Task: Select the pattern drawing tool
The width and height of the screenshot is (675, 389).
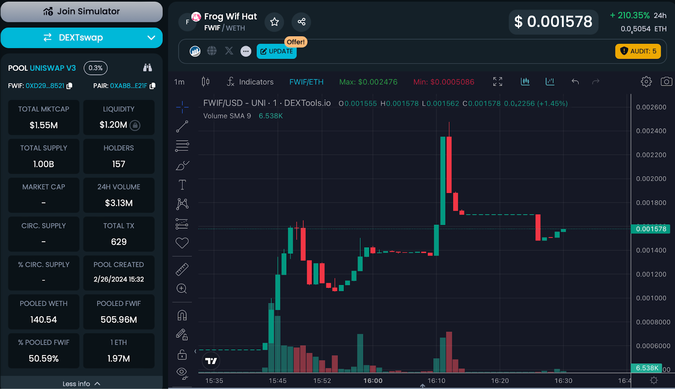Action: (x=182, y=204)
